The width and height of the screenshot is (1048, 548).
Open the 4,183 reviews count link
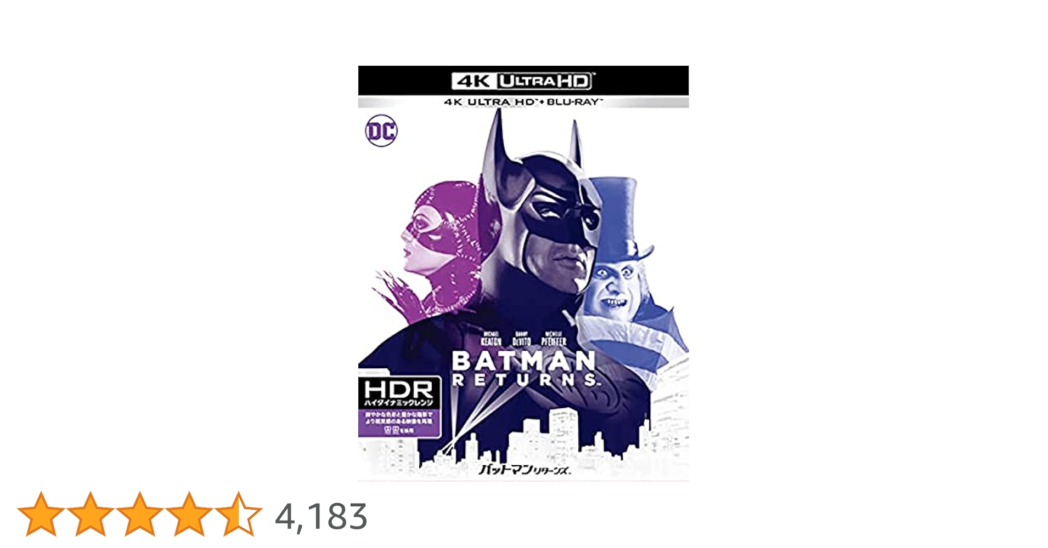(x=321, y=516)
